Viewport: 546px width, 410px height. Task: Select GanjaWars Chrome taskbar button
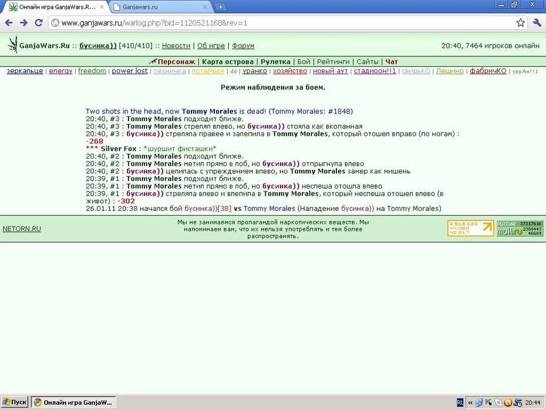point(73,402)
